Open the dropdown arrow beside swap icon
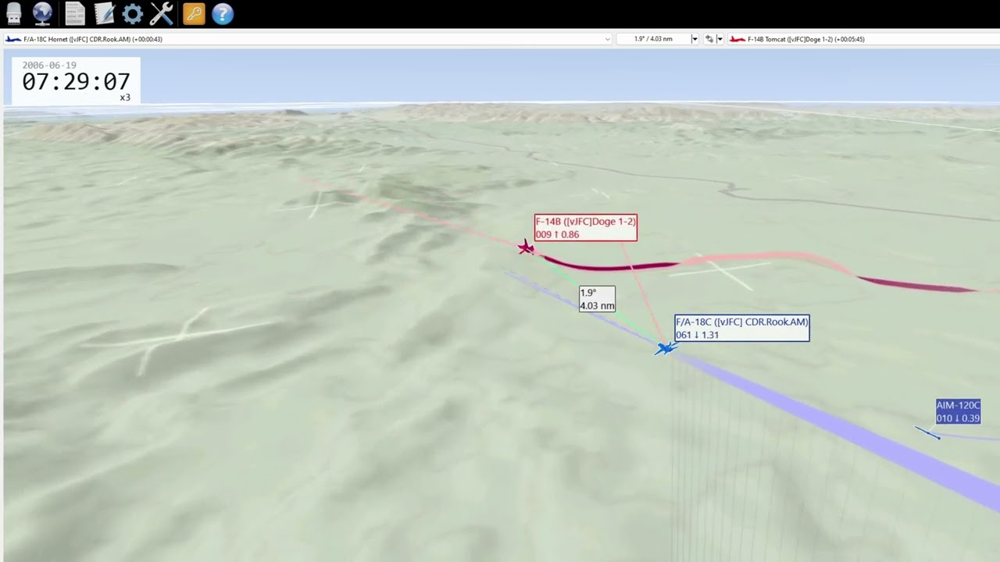1000x562 pixels. click(720, 39)
